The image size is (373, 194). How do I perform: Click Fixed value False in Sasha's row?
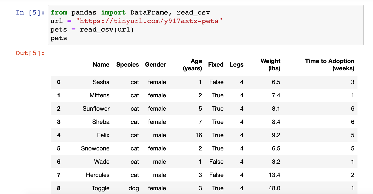[x=217, y=82]
